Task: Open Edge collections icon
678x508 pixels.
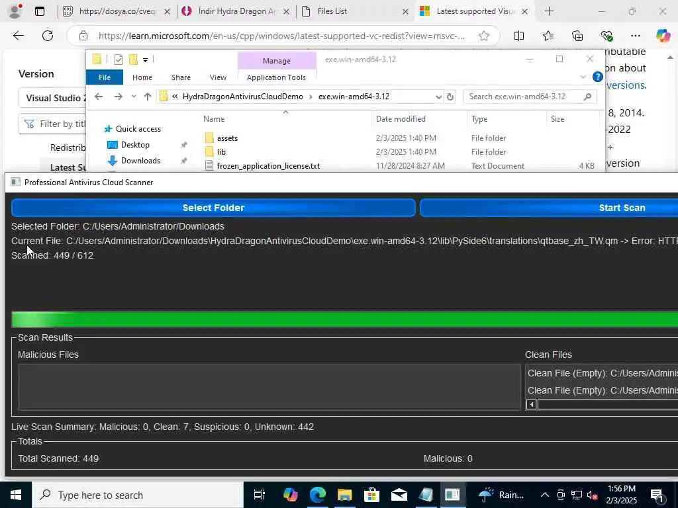Action: pyautogui.click(x=577, y=36)
